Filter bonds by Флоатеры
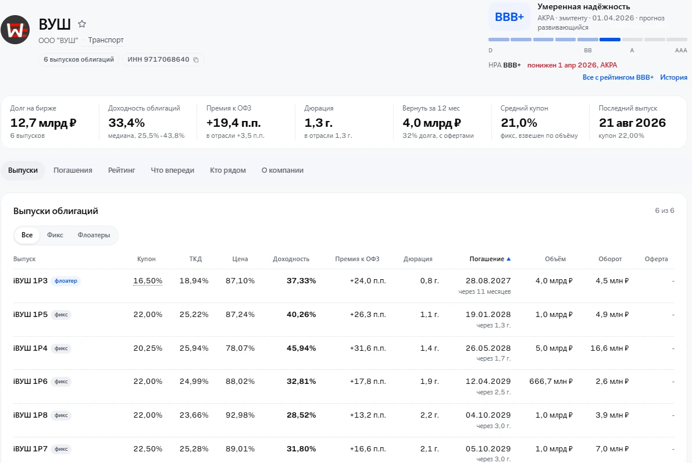692x463 pixels. 94,235
